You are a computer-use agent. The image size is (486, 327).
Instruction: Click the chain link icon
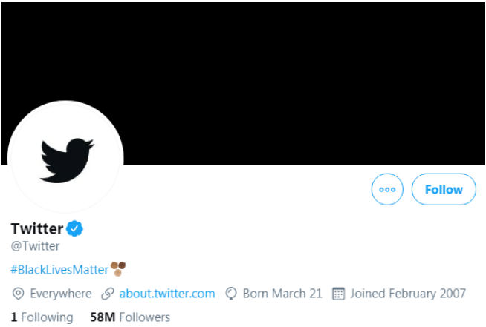point(108,294)
